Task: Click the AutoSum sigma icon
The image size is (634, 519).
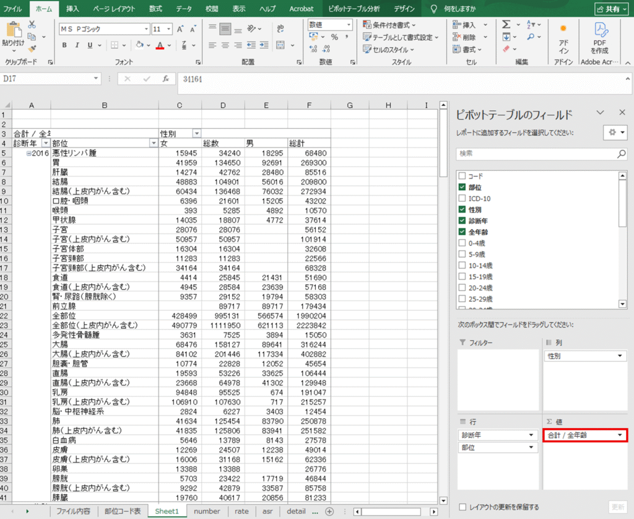Action: (x=506, y=25)
